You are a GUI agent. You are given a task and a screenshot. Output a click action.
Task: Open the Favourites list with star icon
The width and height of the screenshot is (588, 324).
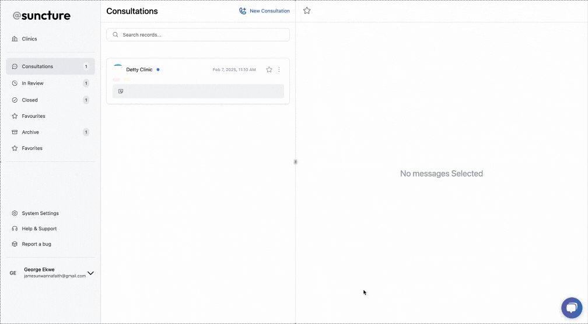[33, 116]
